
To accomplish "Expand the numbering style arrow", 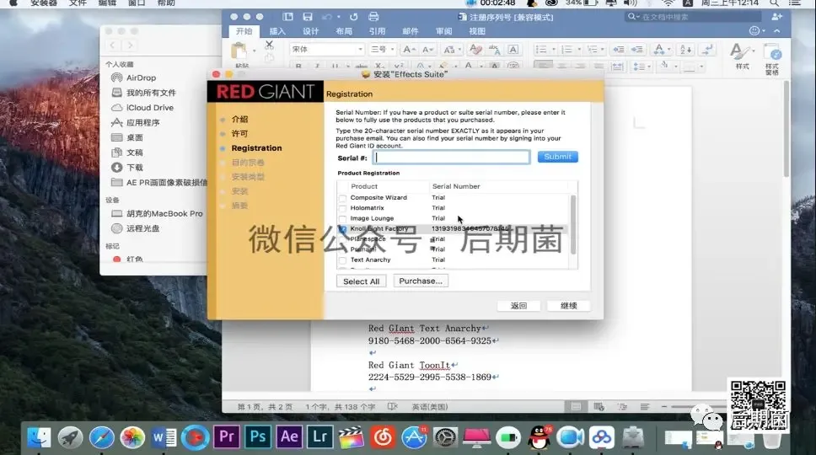I will coord(579,50).
